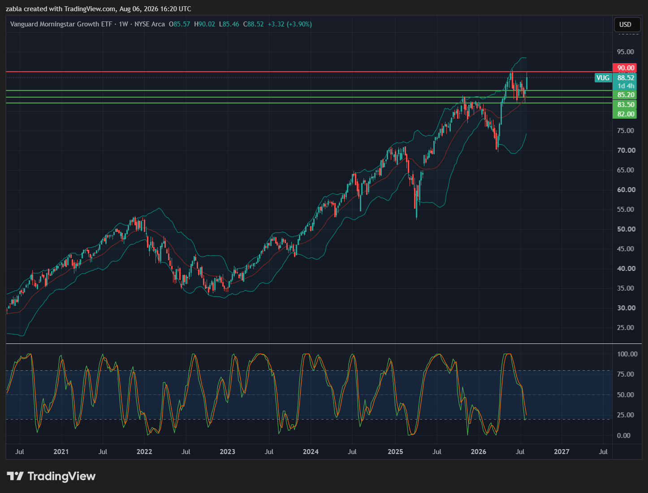The image size is (648, 493).
Task: Click the 2025 time axis label
Action: pos(395,452)
